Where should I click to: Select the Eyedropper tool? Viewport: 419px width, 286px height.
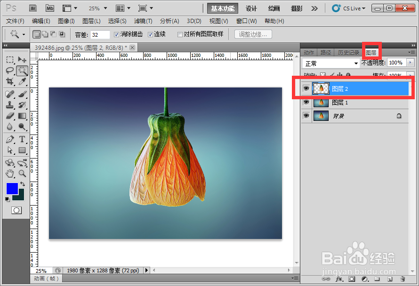point(22,81)
